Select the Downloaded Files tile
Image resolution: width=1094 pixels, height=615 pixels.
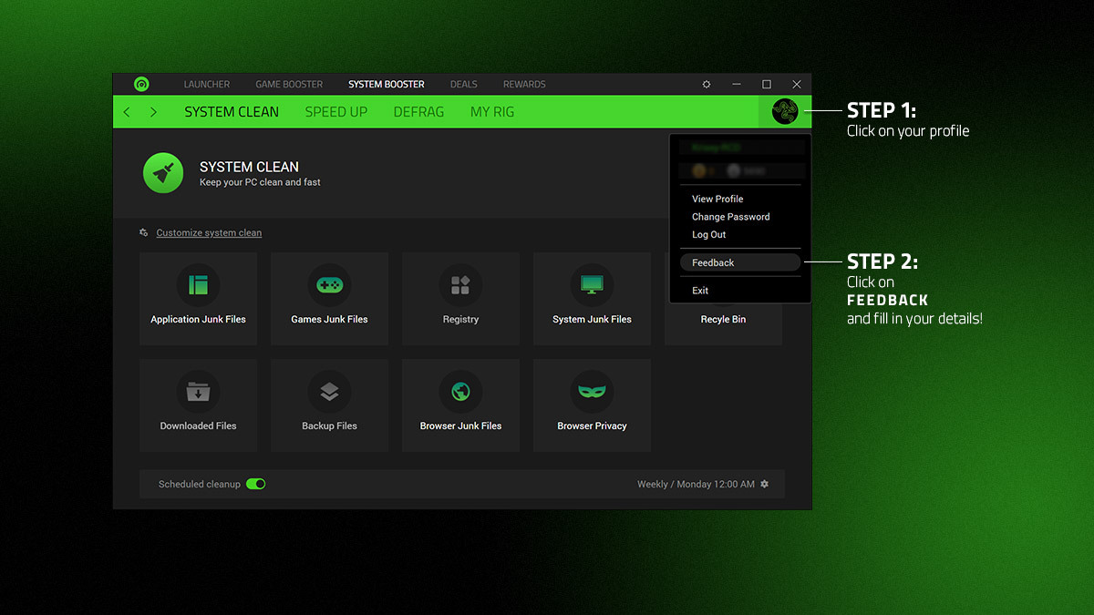(x=199, y=405)
